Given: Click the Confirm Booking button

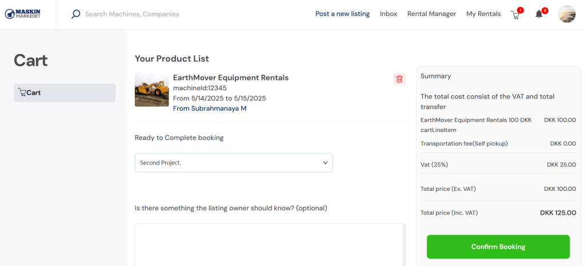Looking at the screenshot, I should [x=498, y=247].
